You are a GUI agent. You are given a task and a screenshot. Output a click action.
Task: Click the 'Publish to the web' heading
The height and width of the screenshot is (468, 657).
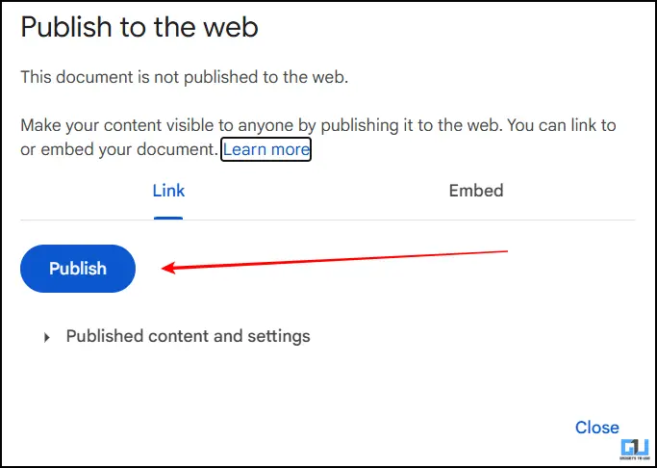pyautogui.click(x=139, y=28)
